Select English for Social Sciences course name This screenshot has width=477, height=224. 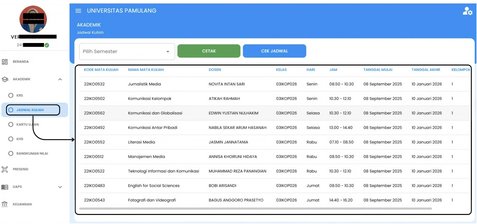click(x=154, y=186)
